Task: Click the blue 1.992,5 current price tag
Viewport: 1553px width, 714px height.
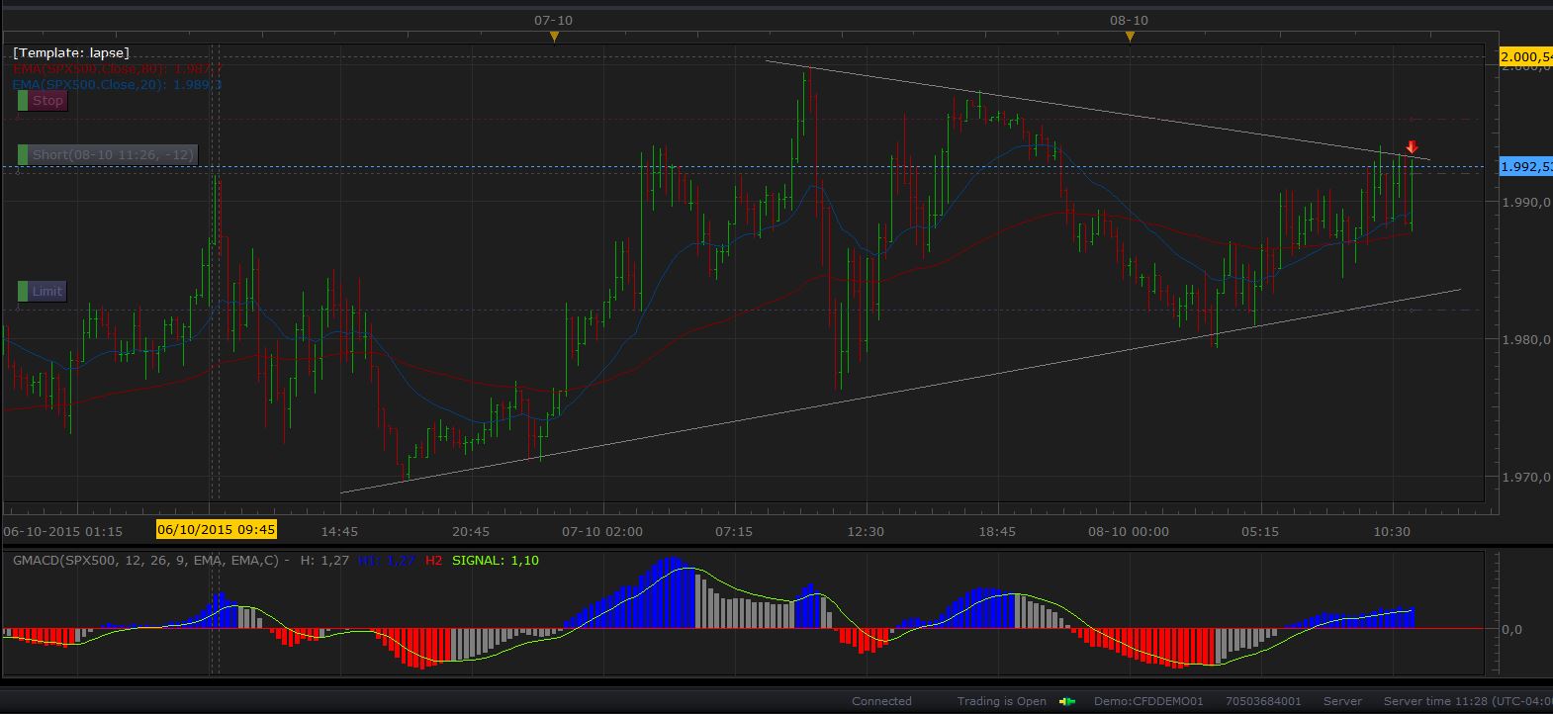Action: click(1526, 166)
